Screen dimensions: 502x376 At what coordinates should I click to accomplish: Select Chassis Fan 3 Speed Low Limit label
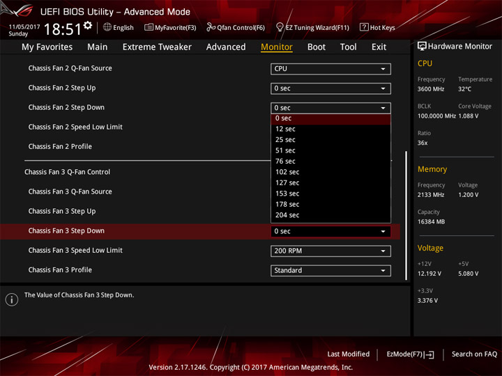[x=75, y=251]
